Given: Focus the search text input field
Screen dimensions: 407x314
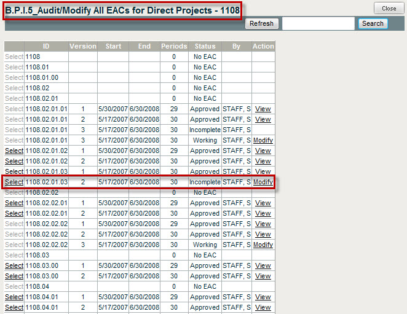Looking at the screenshot, I should point(318,23).
